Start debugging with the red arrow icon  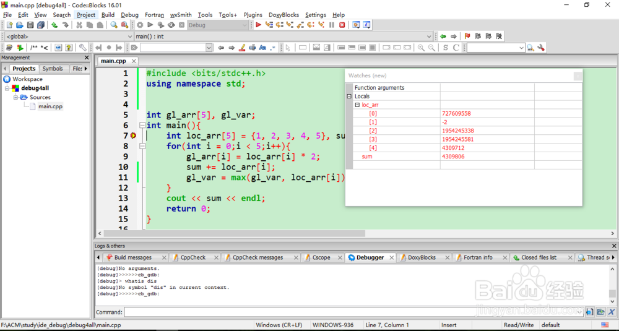(258, 25)
